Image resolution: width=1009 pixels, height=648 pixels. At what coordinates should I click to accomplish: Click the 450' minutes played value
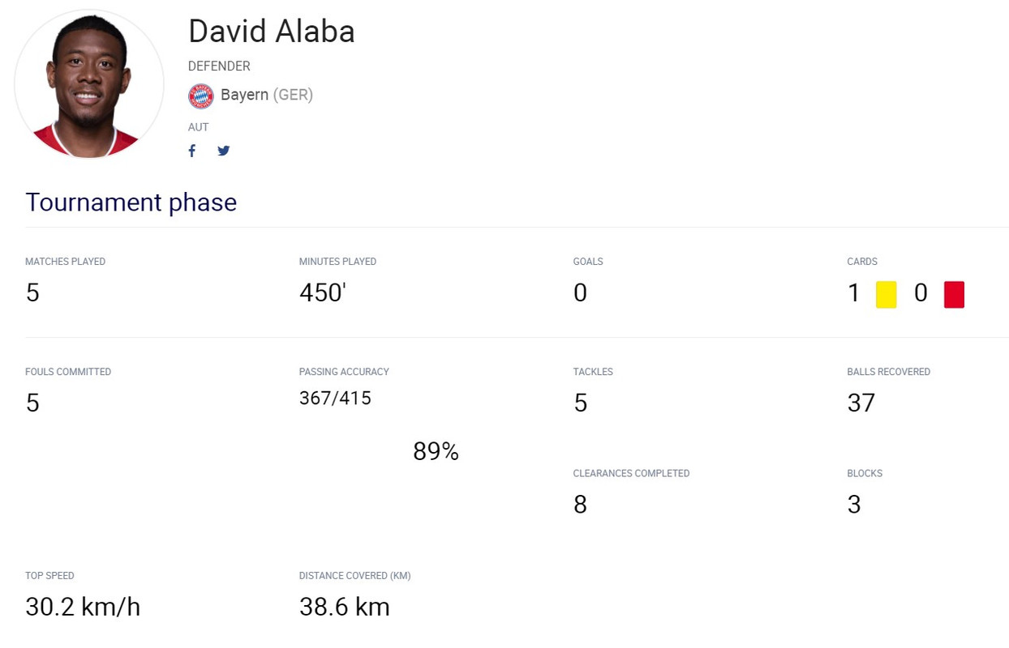323,292
